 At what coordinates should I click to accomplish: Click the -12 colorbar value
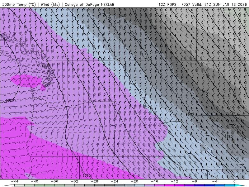pyautogui.click(x=175, y=181)
